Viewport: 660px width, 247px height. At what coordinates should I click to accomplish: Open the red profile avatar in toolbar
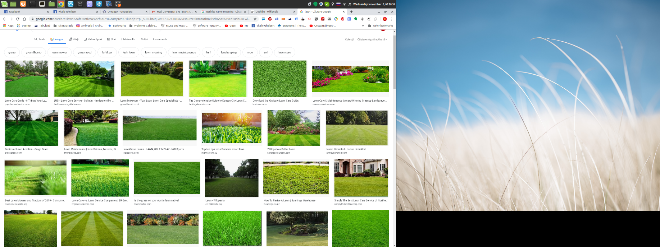[x=385, y=19]
